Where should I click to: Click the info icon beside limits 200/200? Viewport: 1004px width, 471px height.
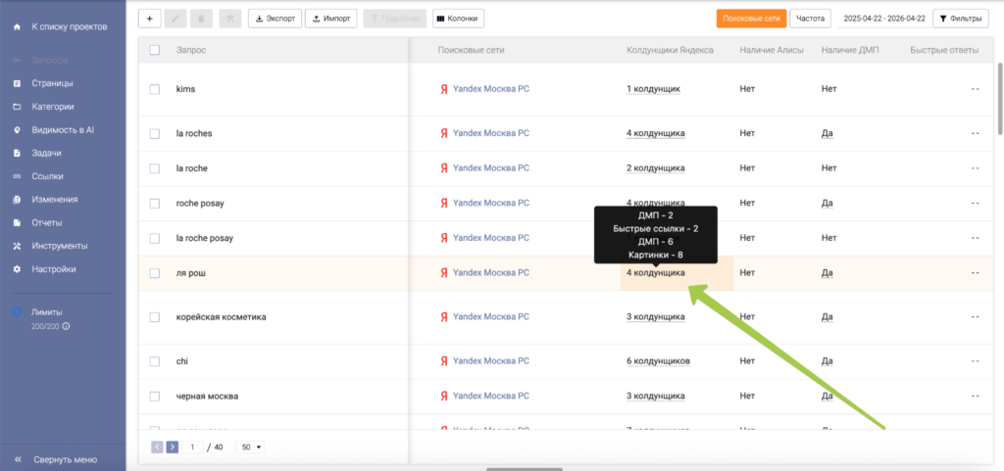tap(67, 326)
